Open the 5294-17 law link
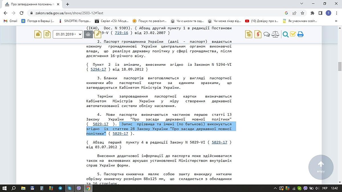Screen dimensions: 342x192 (98, 69)
